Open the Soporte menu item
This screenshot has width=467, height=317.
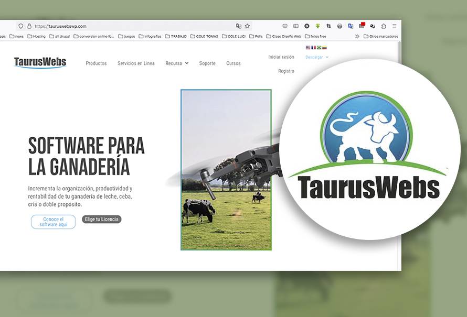coord(207,63)
